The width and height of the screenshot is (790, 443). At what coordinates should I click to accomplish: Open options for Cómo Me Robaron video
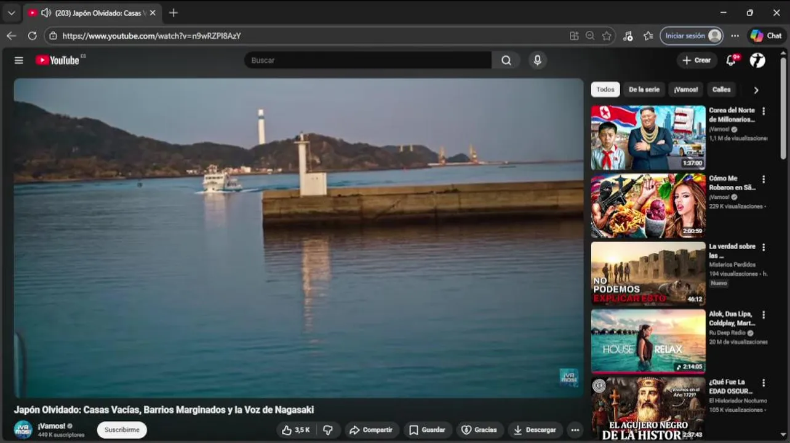(764, 180)
